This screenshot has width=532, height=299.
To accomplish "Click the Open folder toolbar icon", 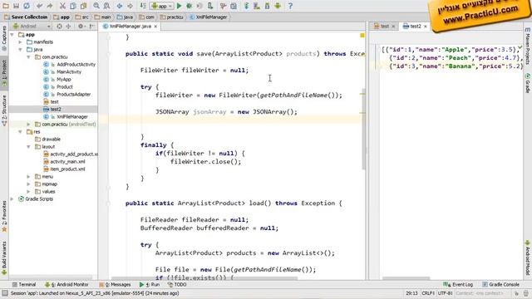I will (6, 6).
